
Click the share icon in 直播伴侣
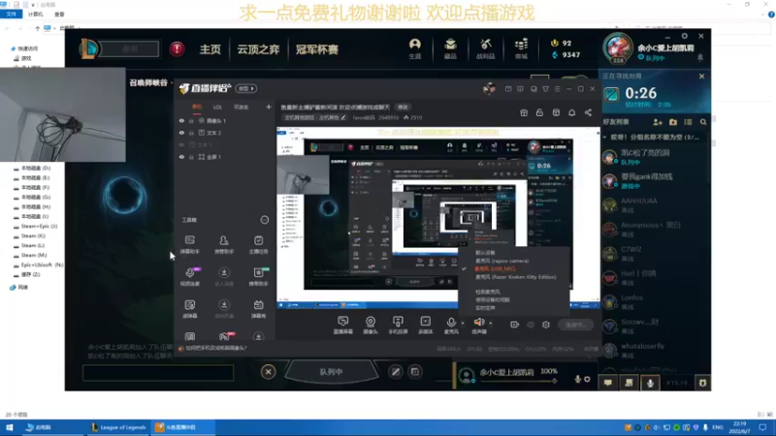588,112
